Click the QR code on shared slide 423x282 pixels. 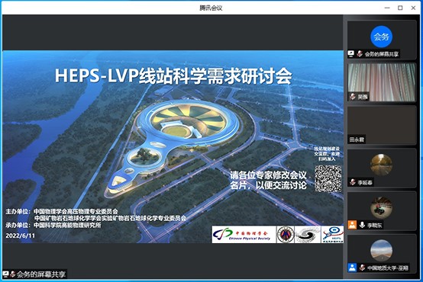tap(328, 178)
